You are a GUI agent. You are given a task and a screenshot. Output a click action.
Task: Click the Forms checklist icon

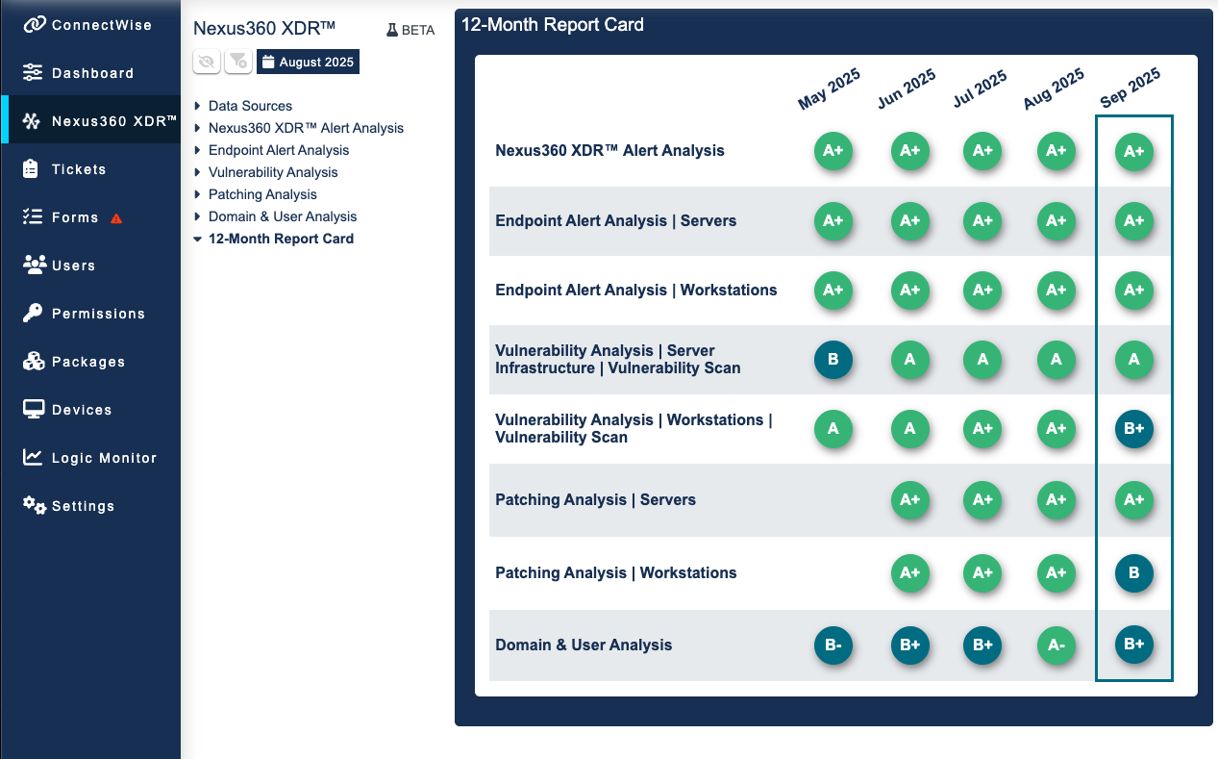(33, 216)
